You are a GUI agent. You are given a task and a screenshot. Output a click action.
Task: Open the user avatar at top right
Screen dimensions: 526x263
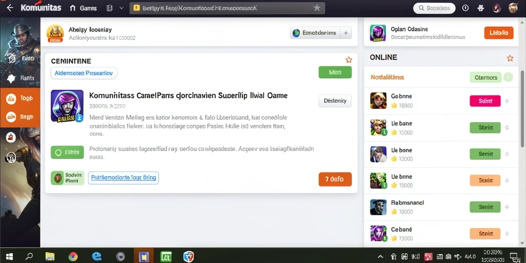pyautogui.click(x=513, y=8)
